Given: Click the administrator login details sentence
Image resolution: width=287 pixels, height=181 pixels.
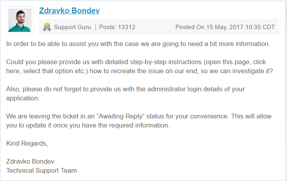Looking at the screenshot, I should 125,94.
